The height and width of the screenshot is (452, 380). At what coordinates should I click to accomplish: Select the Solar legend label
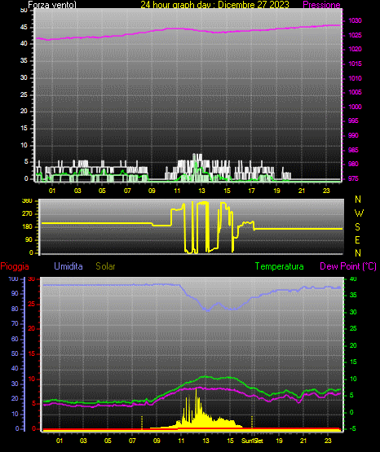click(105, 266)
